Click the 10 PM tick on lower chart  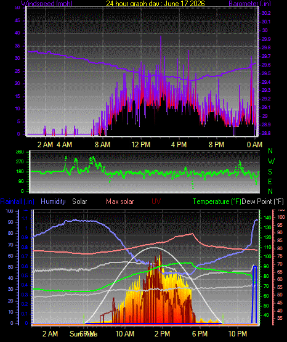coord(238,334)
